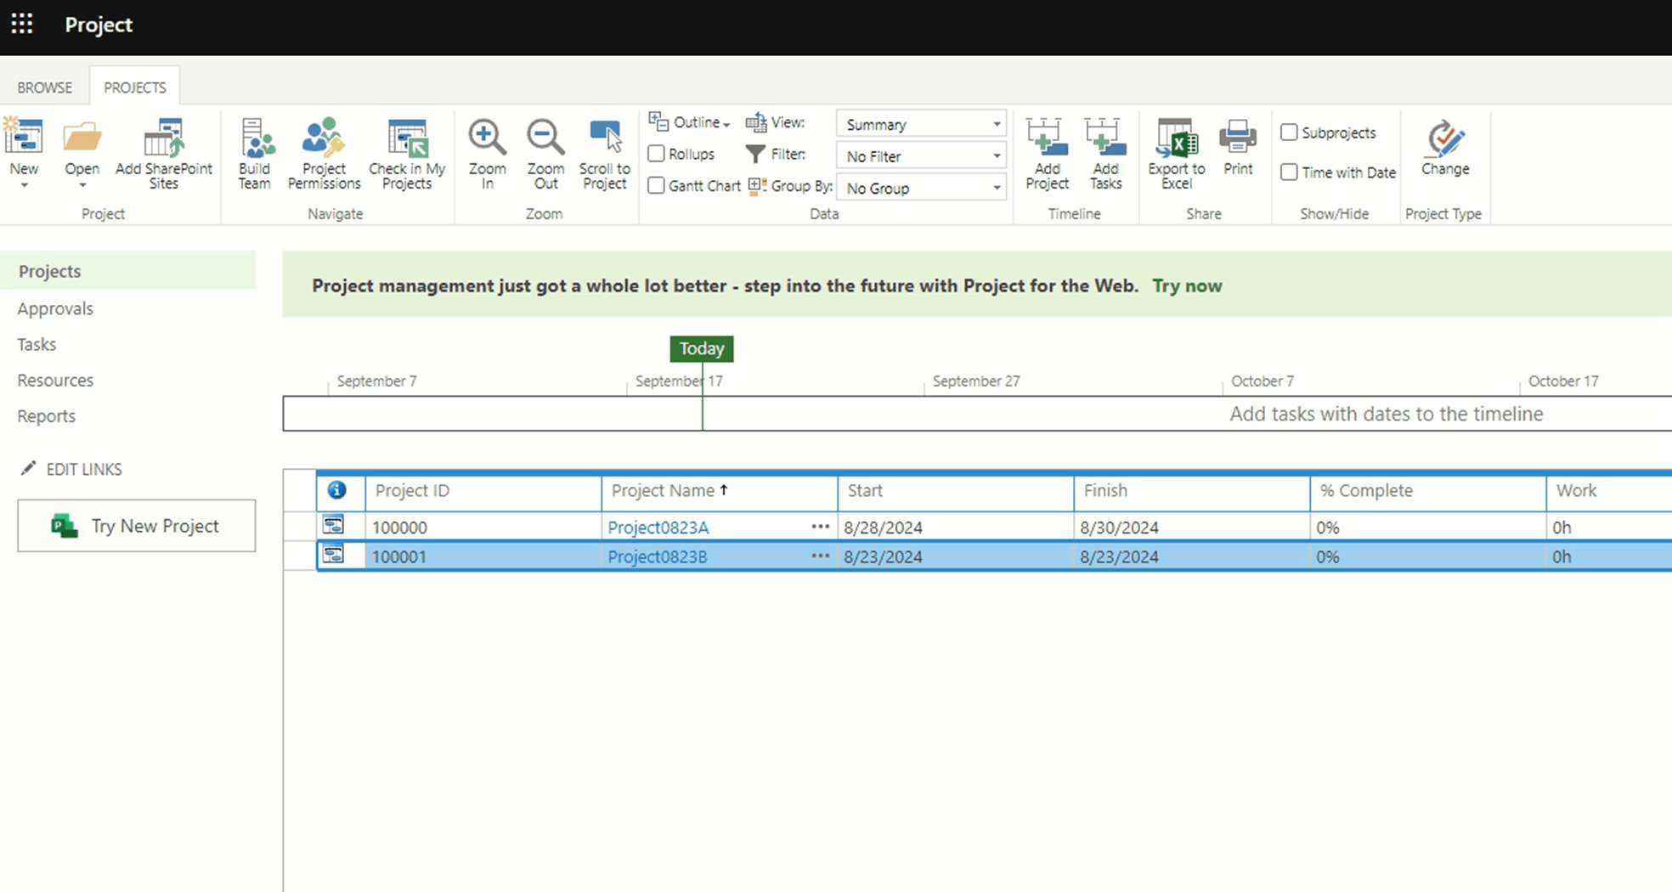The width and height of the screenshot is (1672, 892).
Task: Click the info icon column header
Action: [337, 490]
